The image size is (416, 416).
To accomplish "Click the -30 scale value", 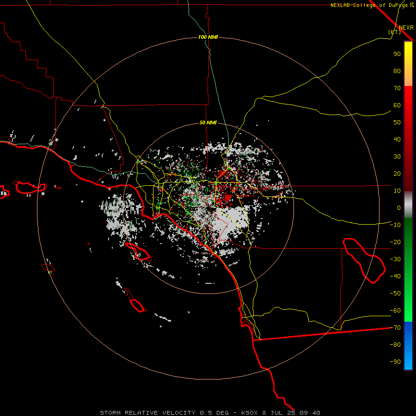I will (x=395, y=259).
